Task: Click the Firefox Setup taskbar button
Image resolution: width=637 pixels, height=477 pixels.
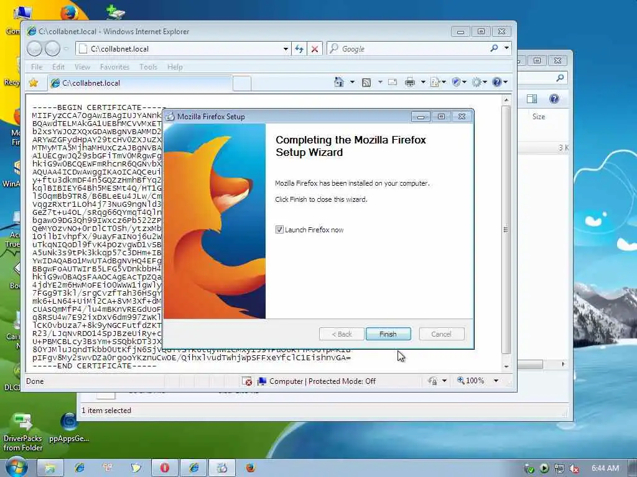Action: click(x=222, y=468)
